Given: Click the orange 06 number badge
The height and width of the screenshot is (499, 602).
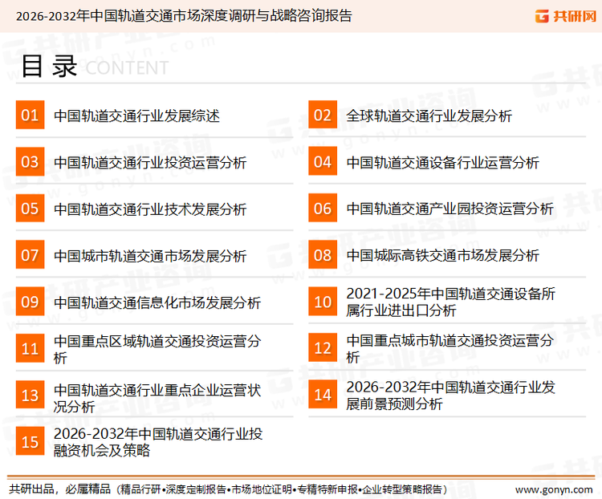Looking at the screenshot, I should click(x=323, y=208).
